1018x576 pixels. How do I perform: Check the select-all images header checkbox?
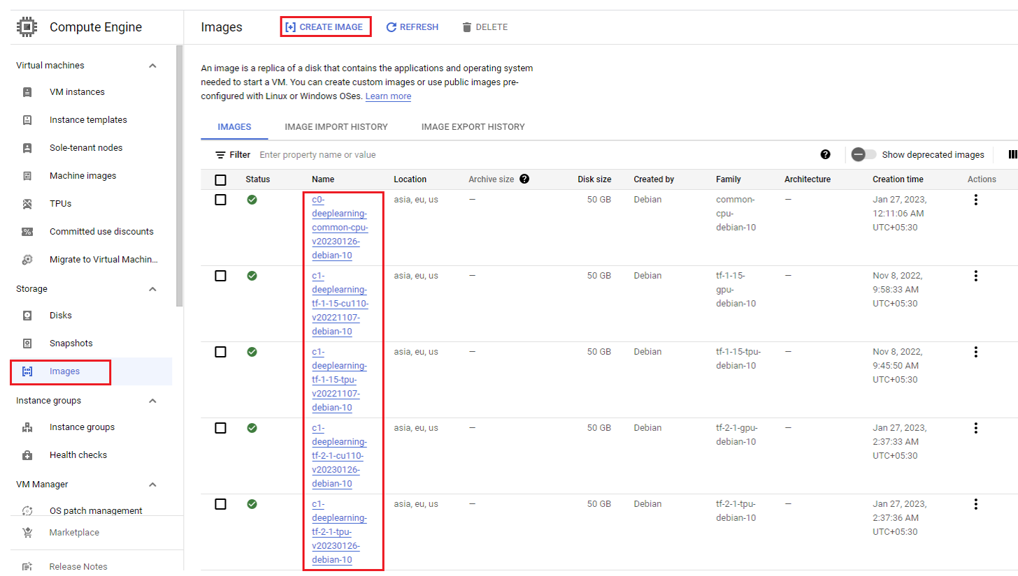pos(220,180)
